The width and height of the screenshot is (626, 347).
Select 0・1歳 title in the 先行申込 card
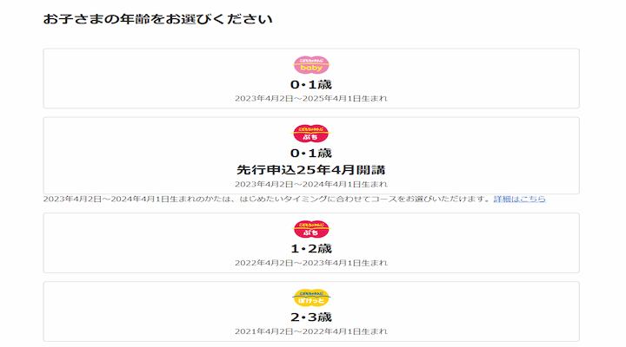tap(311, 153)
